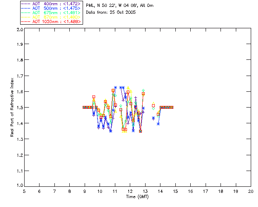Screen dimensions: 258x207
Task: Click the 'Real Part of Refractive Index' axis title
Action: (12, 107)
